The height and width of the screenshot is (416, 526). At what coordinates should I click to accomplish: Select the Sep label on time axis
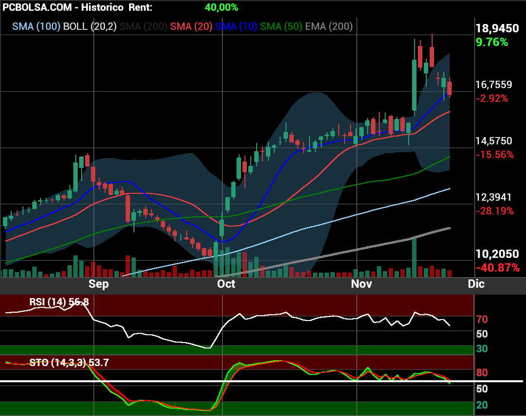tap(98, 284)
